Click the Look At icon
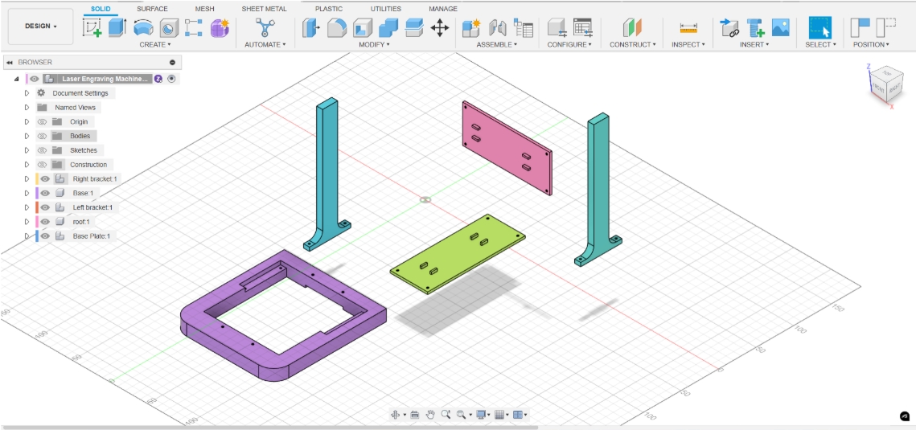This screenshot has height=430, width=916. 415,415
